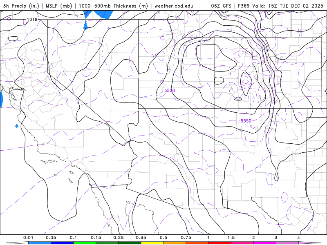Screen dimensions: 327x245
Task: Select the yellow 0.35–0.5 legend swatch
Action: click(x=152, y=243)
